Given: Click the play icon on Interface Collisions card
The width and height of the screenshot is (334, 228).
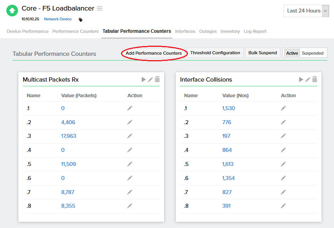Looking at the screenshot, I should [301, 79].
